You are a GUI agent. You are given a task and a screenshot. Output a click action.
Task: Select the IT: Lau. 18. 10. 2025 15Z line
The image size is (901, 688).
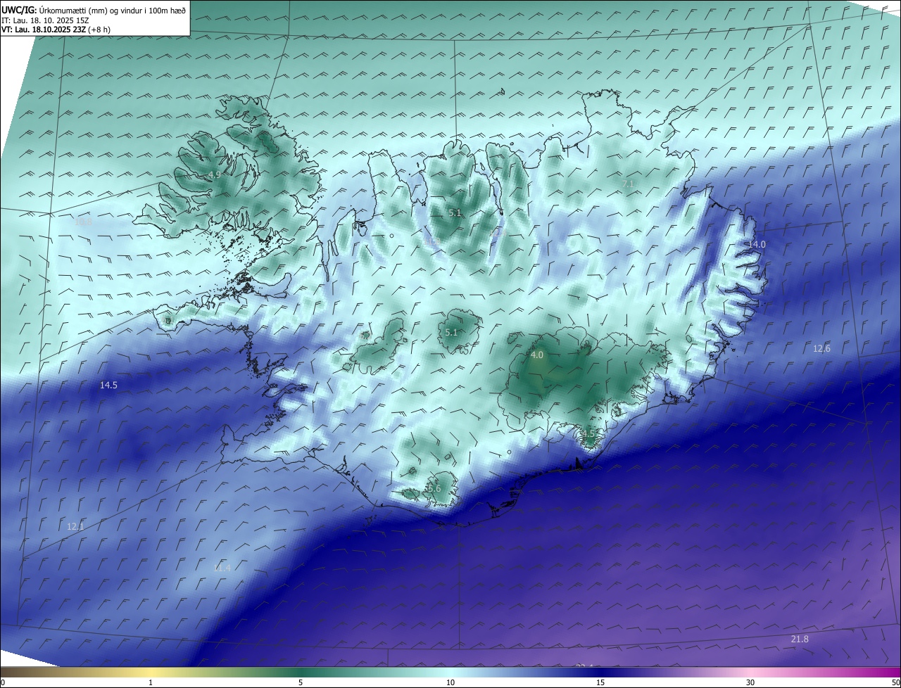tap(45, 20)
